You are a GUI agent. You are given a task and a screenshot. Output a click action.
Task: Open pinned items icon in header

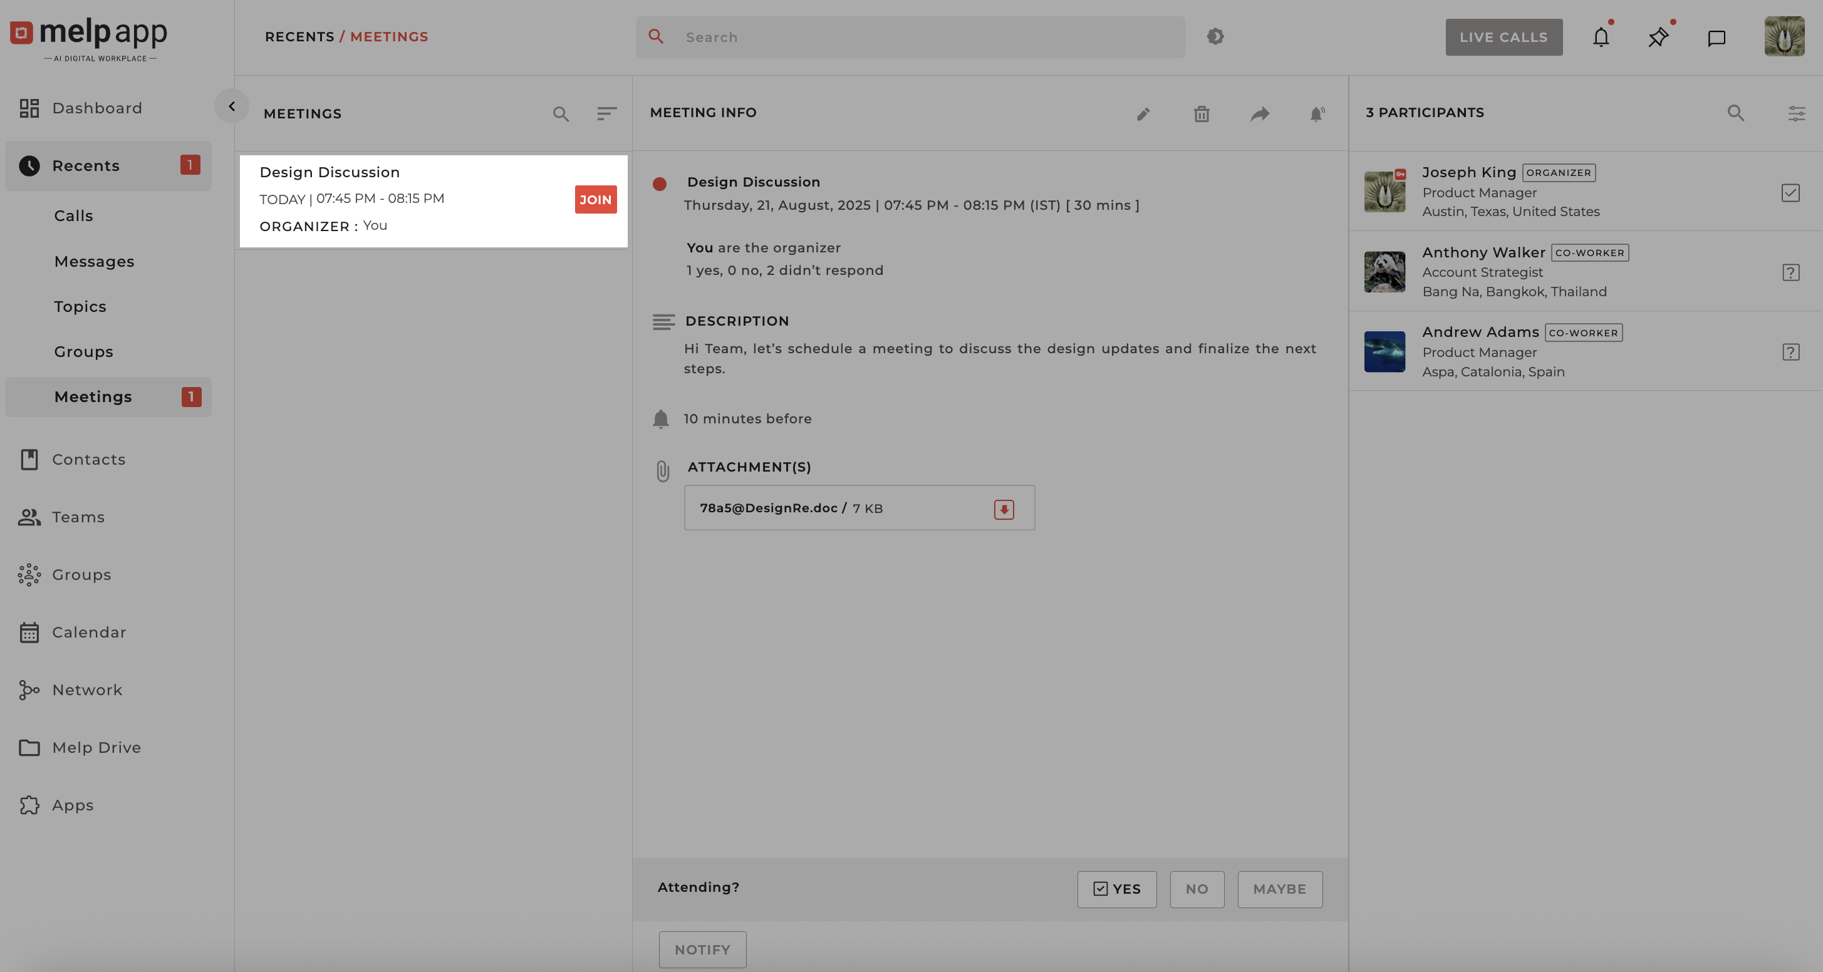coord(1658,38)
